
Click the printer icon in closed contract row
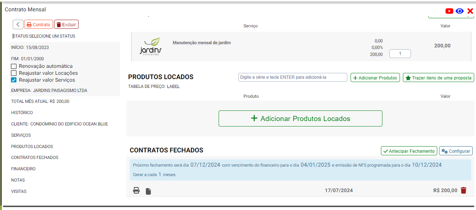tap(136, 190)
